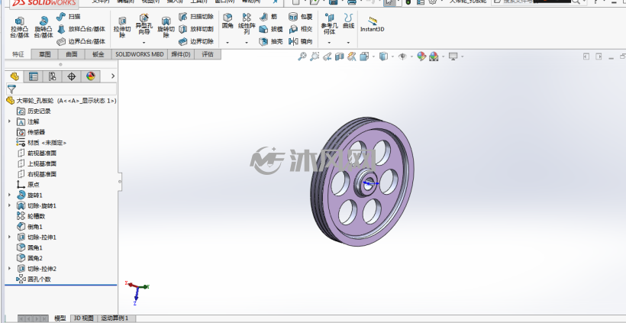Click the edit appearance color sphere
The image size is (626, 323).
[421, 57]
